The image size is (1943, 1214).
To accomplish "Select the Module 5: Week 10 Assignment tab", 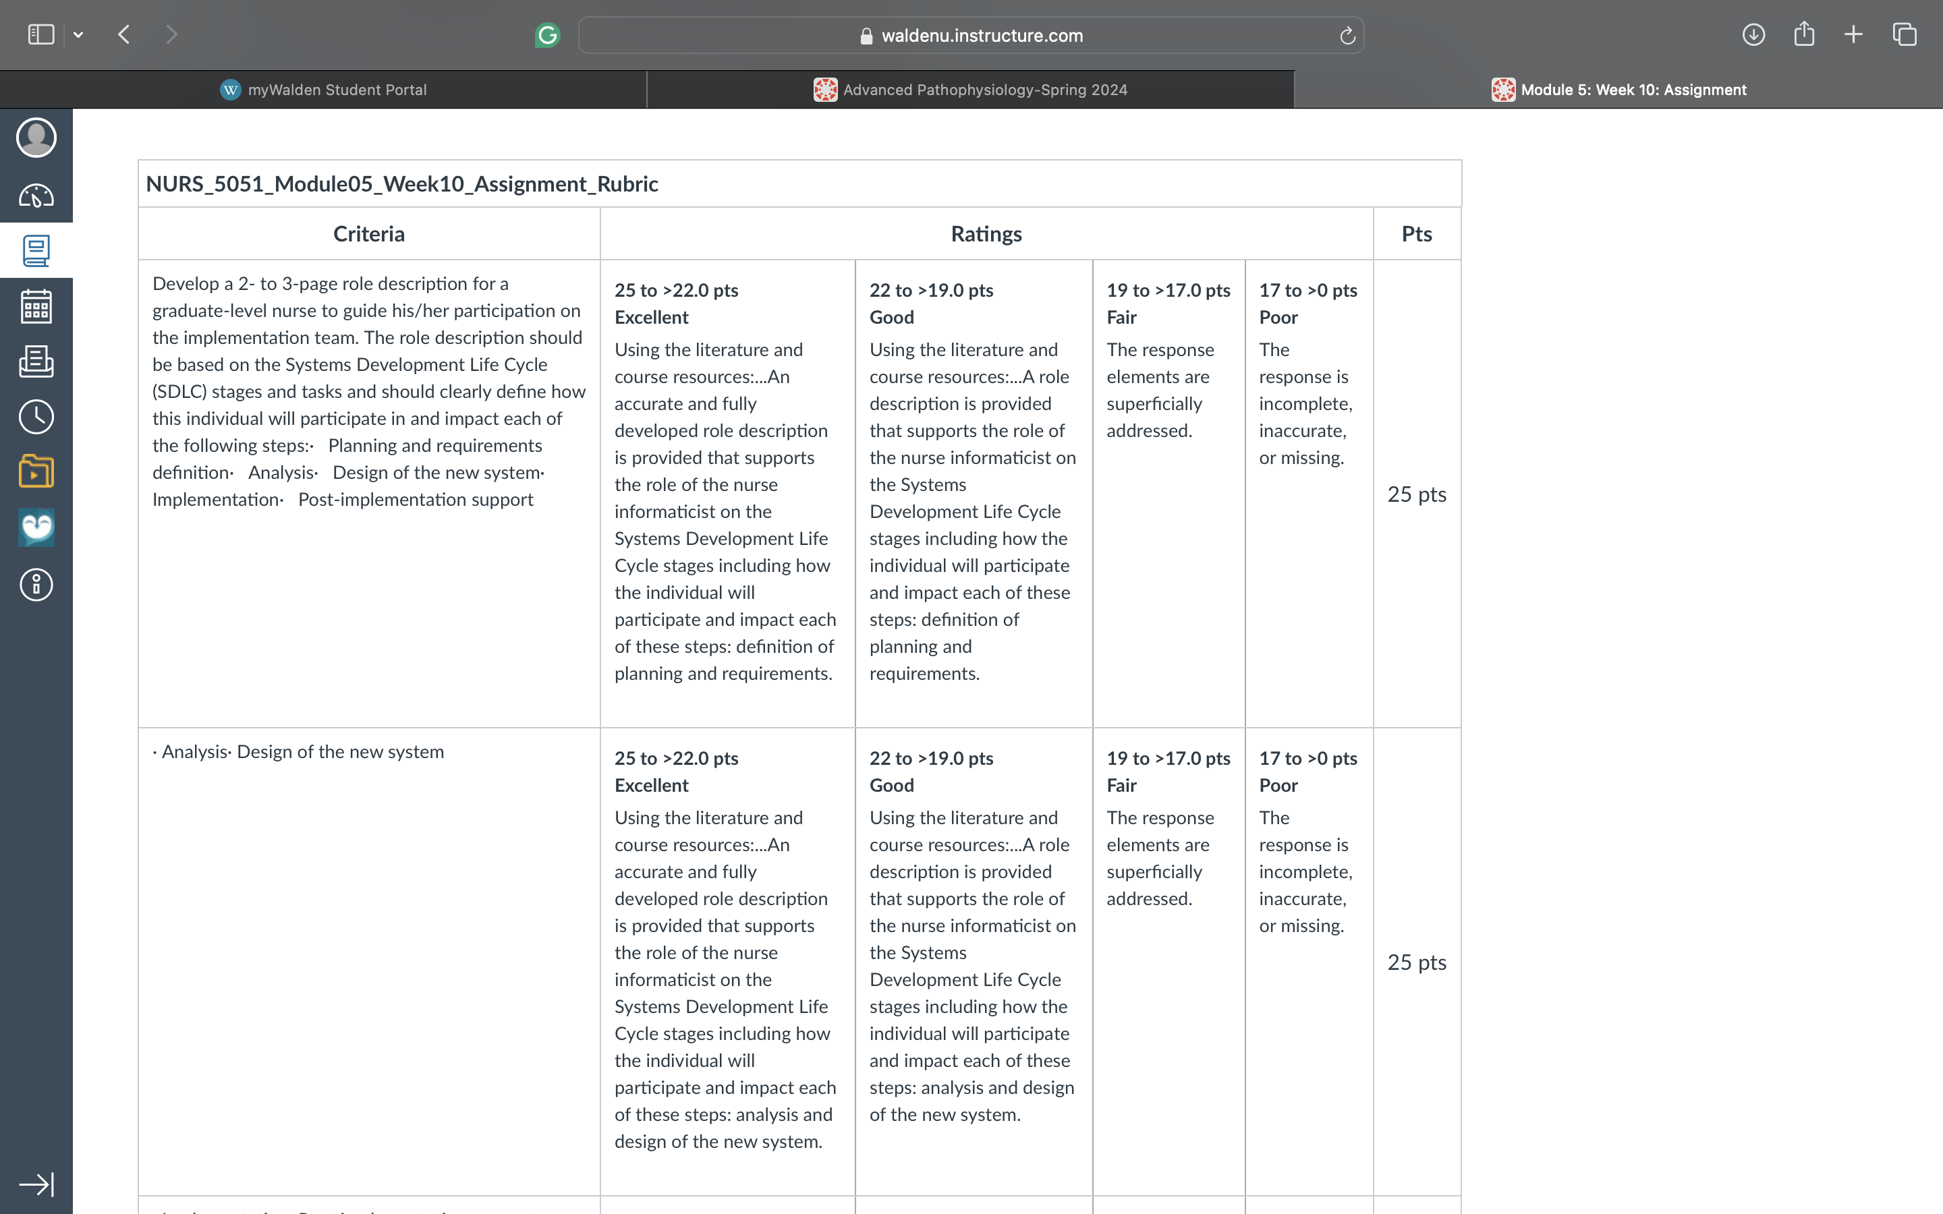I will pyautogui.click(x=1618, y=90).
